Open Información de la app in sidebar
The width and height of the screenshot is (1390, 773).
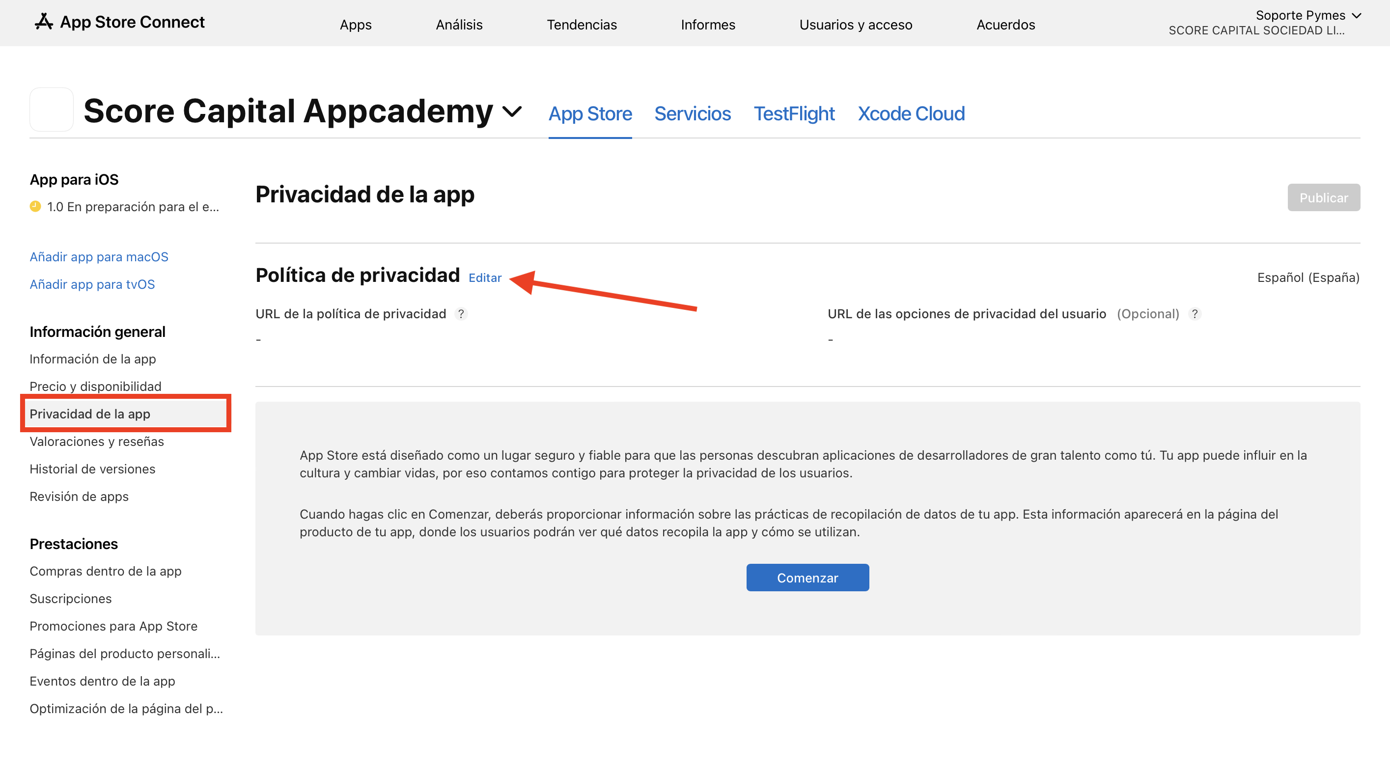coord(93,359)
